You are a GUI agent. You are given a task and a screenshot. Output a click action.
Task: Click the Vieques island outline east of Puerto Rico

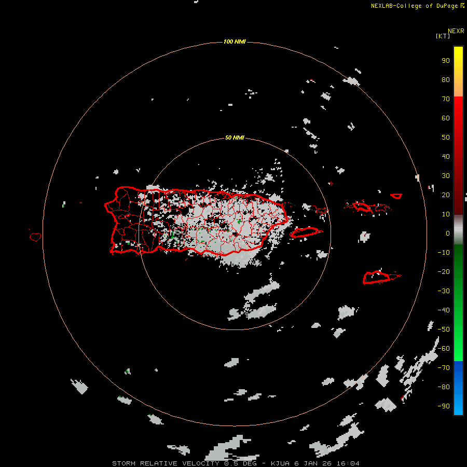(x=306, y=232)
